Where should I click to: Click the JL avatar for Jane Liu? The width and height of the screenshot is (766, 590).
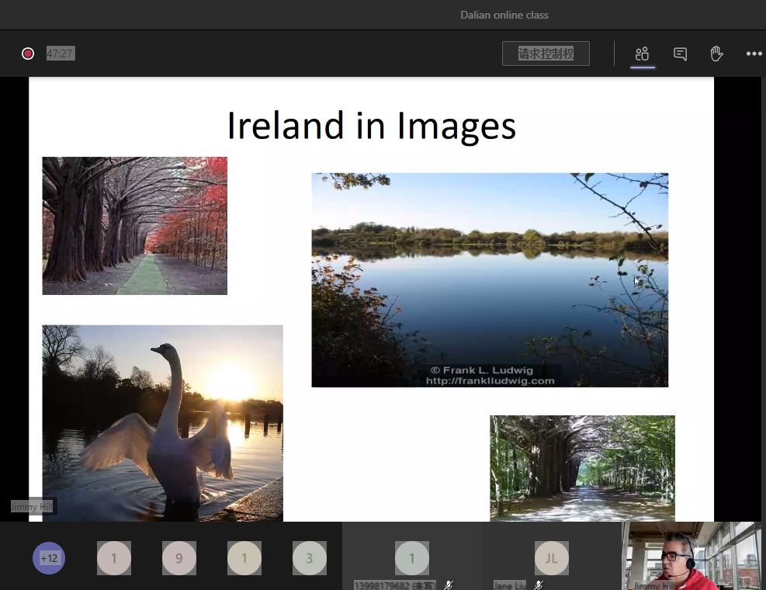(551, 557)
